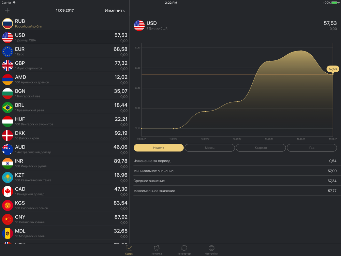
Task: Click the EU flag icon for EUR
Action: [x=8, y=52]
